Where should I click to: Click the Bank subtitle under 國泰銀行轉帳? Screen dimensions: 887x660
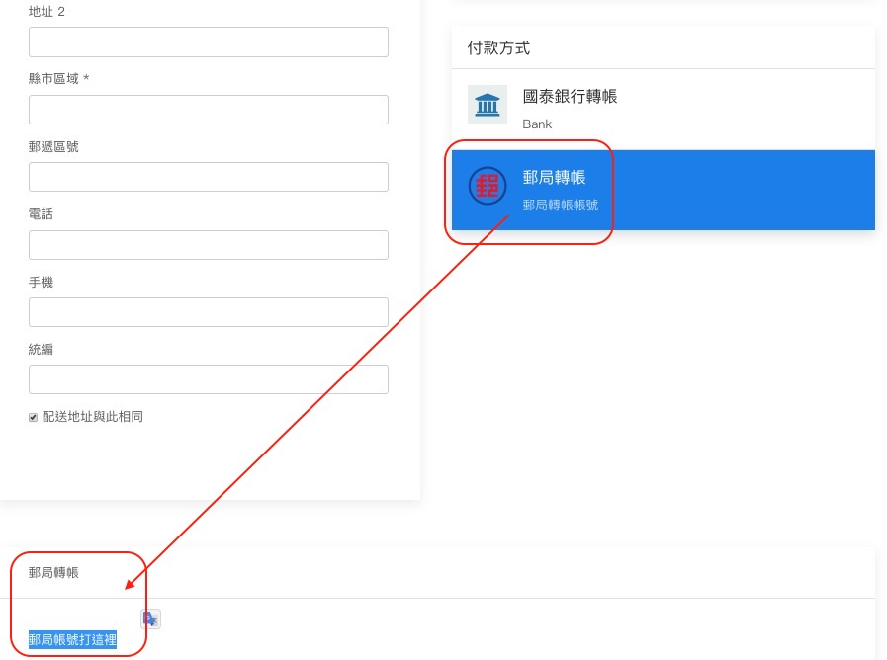(537, 124)
